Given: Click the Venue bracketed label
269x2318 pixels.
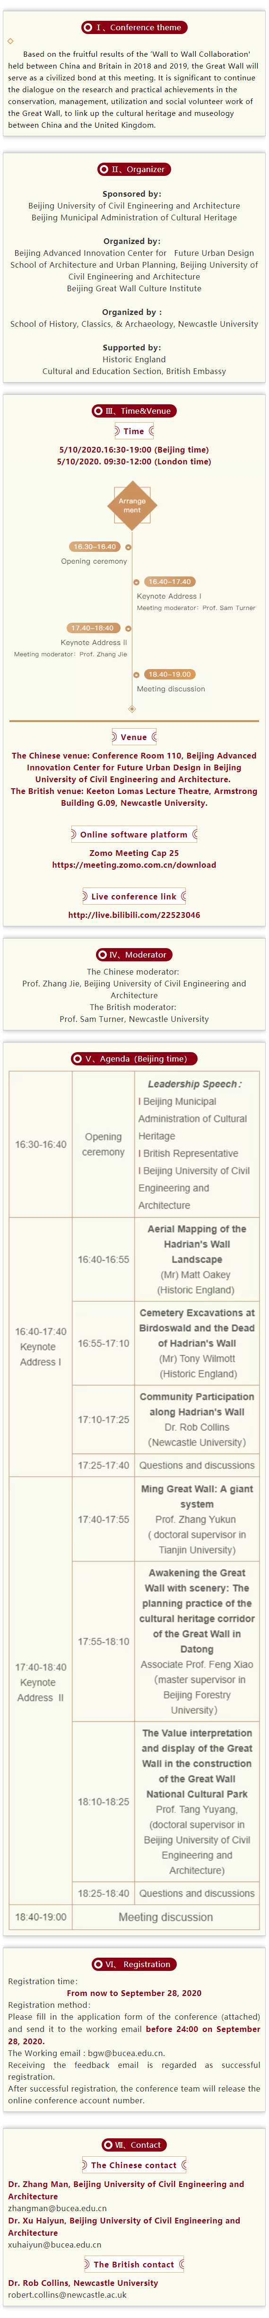Looking at the screenshot, I should (x=134, y=736).
